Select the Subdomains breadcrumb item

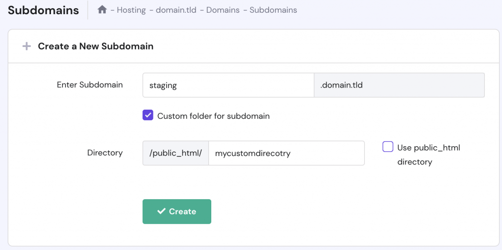coord(273,10)
